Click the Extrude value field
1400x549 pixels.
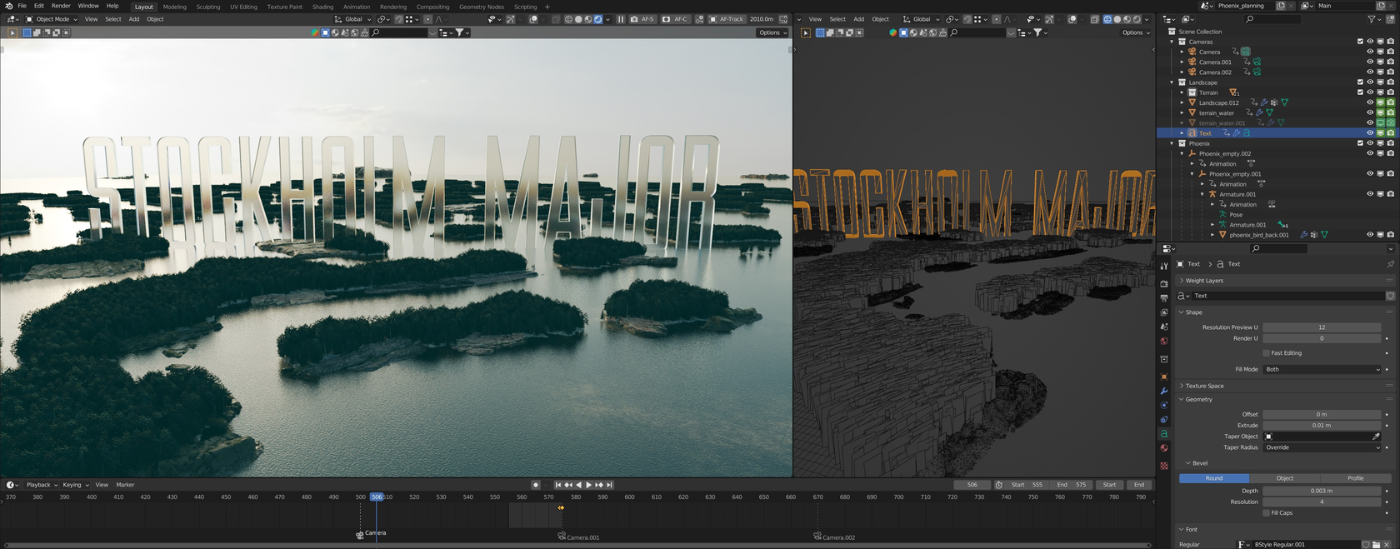pos(1321,425)
